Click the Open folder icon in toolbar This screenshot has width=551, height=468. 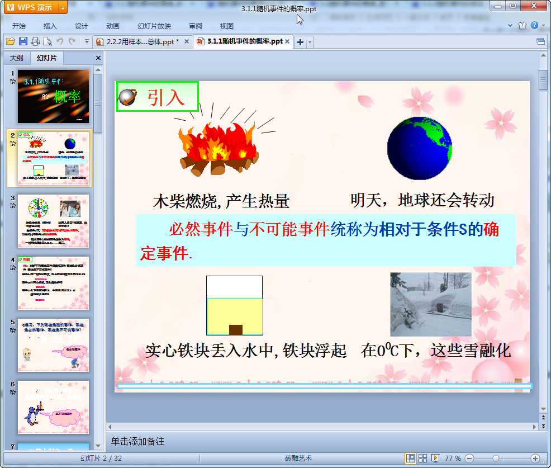(x=11, y=41)
